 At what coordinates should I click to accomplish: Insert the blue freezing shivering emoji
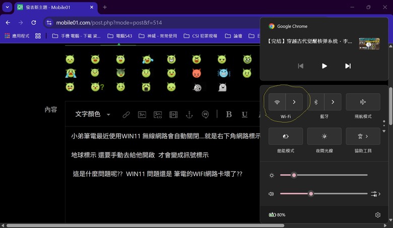tap(224, 73)
